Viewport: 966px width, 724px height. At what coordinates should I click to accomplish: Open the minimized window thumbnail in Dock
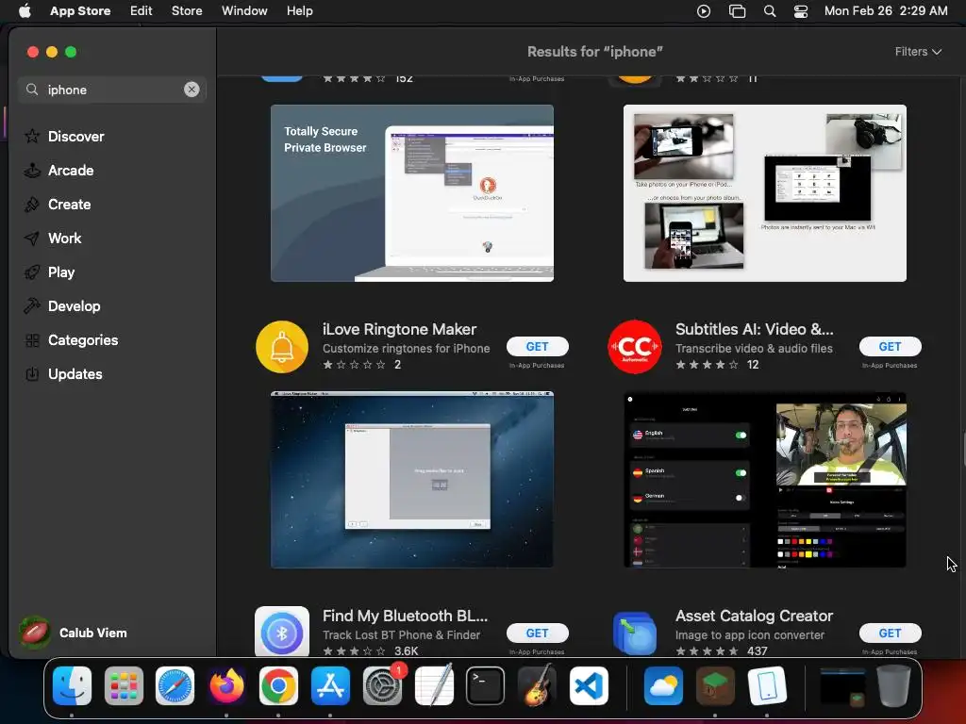pos(842,686)
